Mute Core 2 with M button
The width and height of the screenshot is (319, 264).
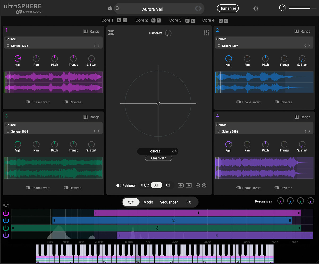[153, 20]
